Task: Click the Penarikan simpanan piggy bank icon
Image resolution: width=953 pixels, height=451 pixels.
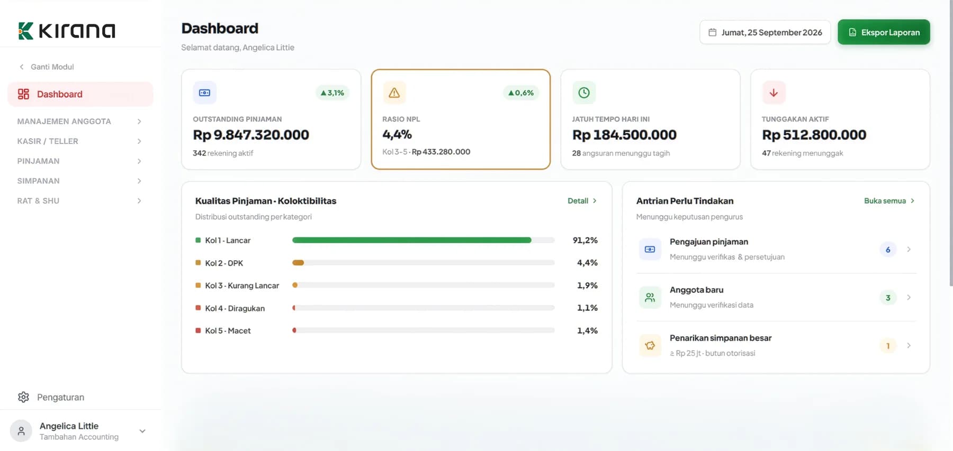Action: 650,345
